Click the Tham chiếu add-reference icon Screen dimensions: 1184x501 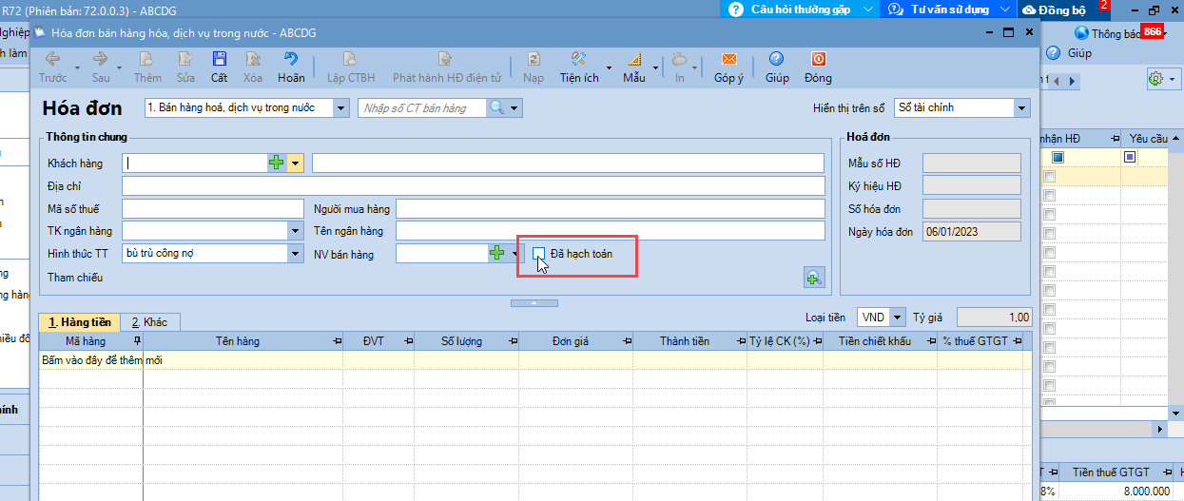[814, 279]
